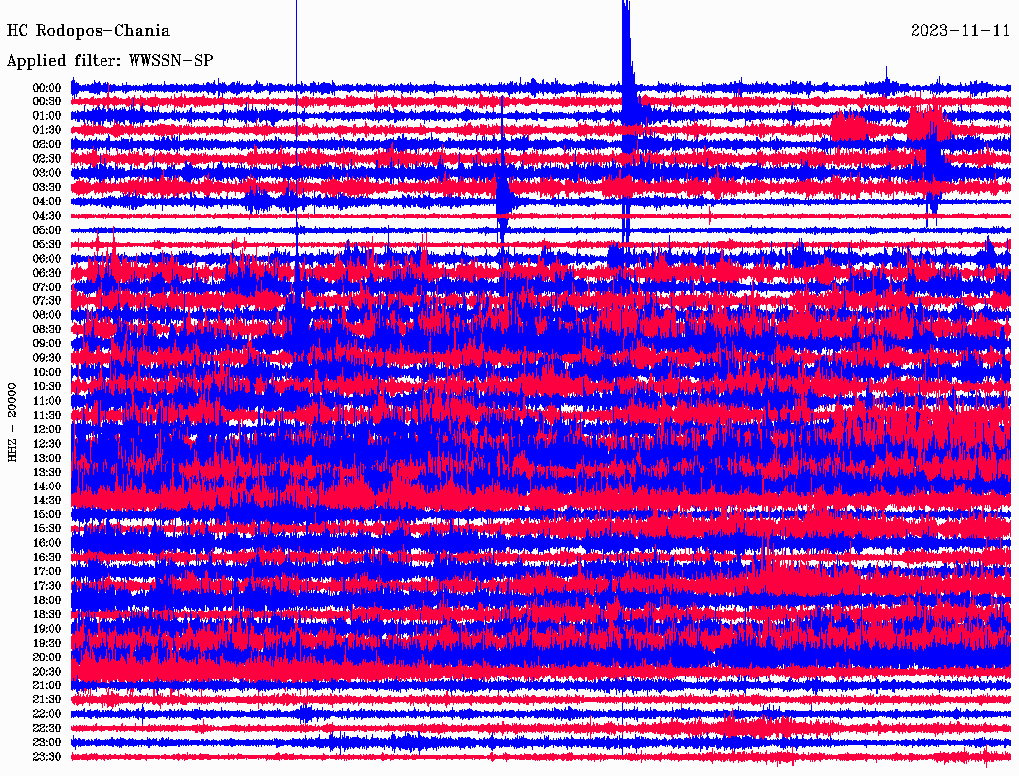Click the vertical axis label 'HHZ - 20000'

point(12,423)
